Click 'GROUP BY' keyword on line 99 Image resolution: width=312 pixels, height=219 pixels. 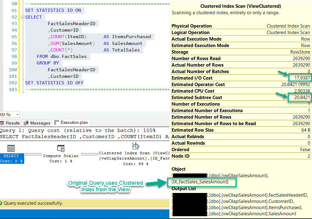[x=48, y=63]
